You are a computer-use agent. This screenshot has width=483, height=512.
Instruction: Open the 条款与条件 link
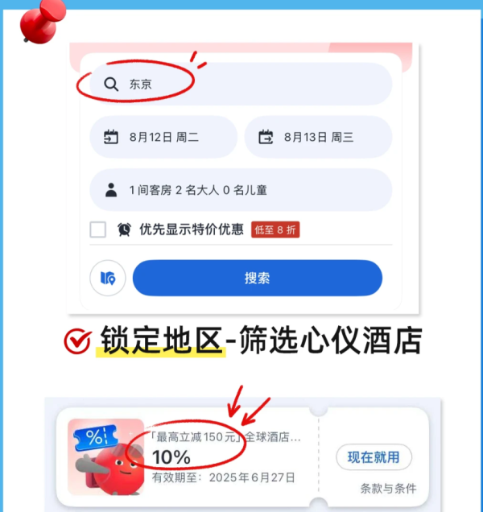[388, 489]
